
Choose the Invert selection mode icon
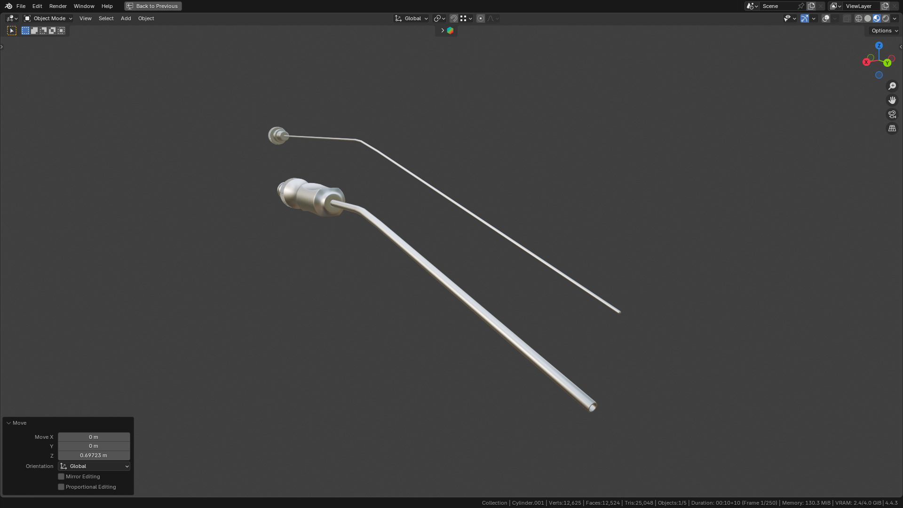pyautogui.click(x=52, y=31)
